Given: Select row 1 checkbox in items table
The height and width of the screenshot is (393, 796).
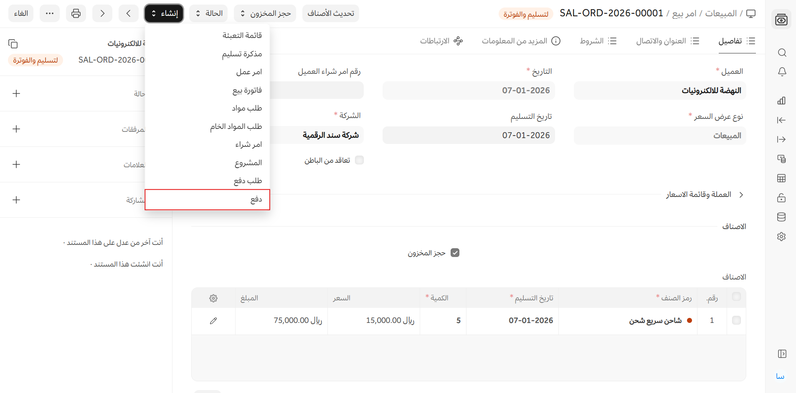Looking at the screenshot, I should coord(736,320).
